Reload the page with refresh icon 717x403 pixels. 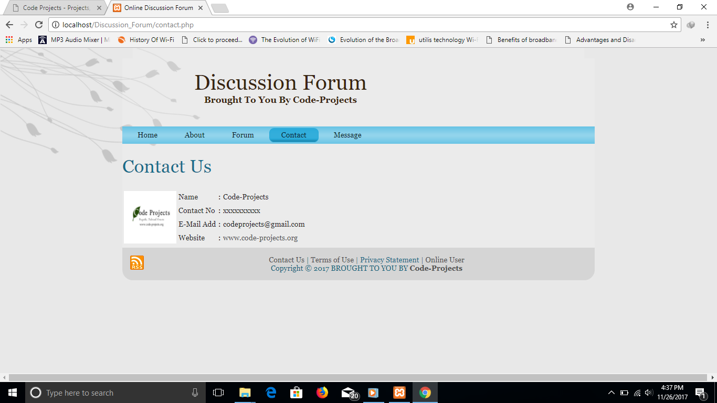point(38,24)
